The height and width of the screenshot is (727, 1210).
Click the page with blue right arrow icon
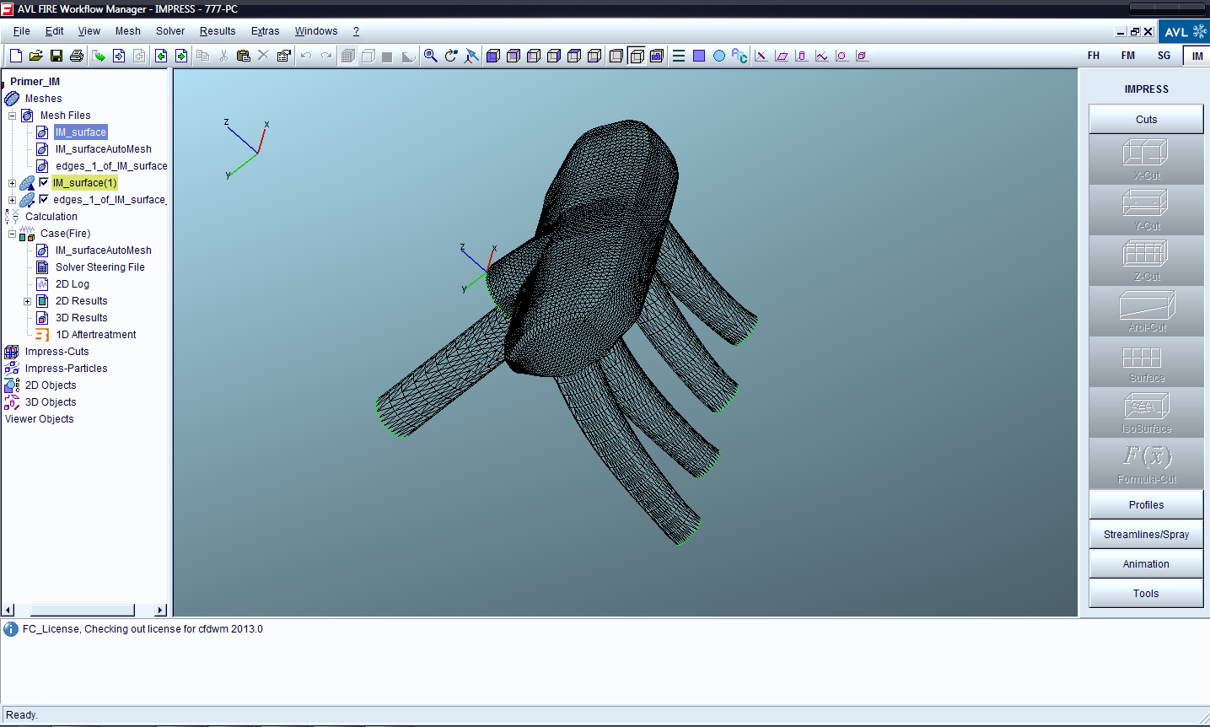pyautogui.click(x=119, y=56)
